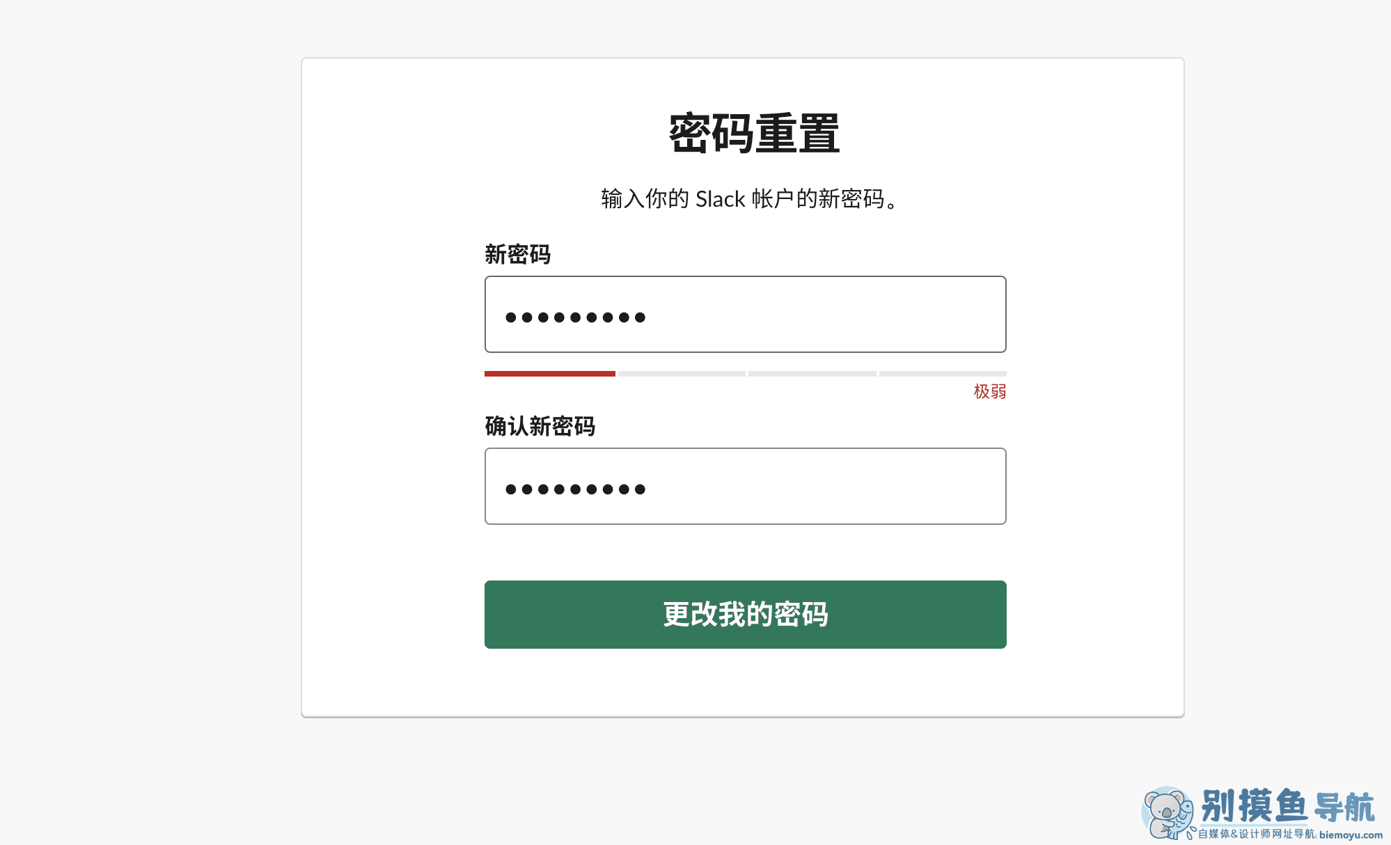Click the 新密码 field label

pyautogui.click(x=517, y=255)
